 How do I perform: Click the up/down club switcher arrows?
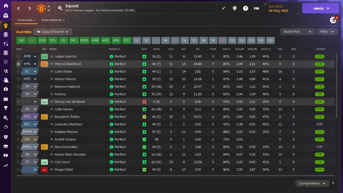coord(49,8)
